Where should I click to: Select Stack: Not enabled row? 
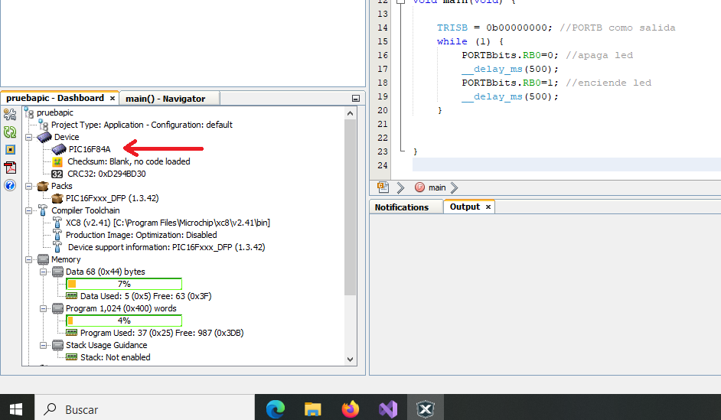116,357
